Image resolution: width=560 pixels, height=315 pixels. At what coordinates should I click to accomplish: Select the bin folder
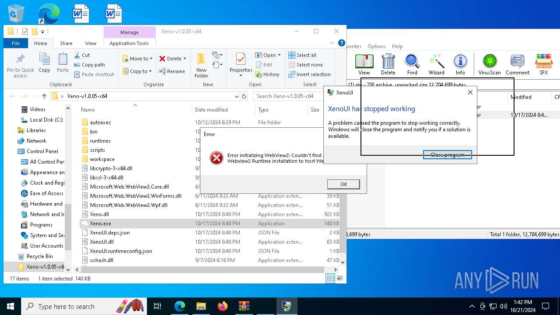tap(94, 132)
